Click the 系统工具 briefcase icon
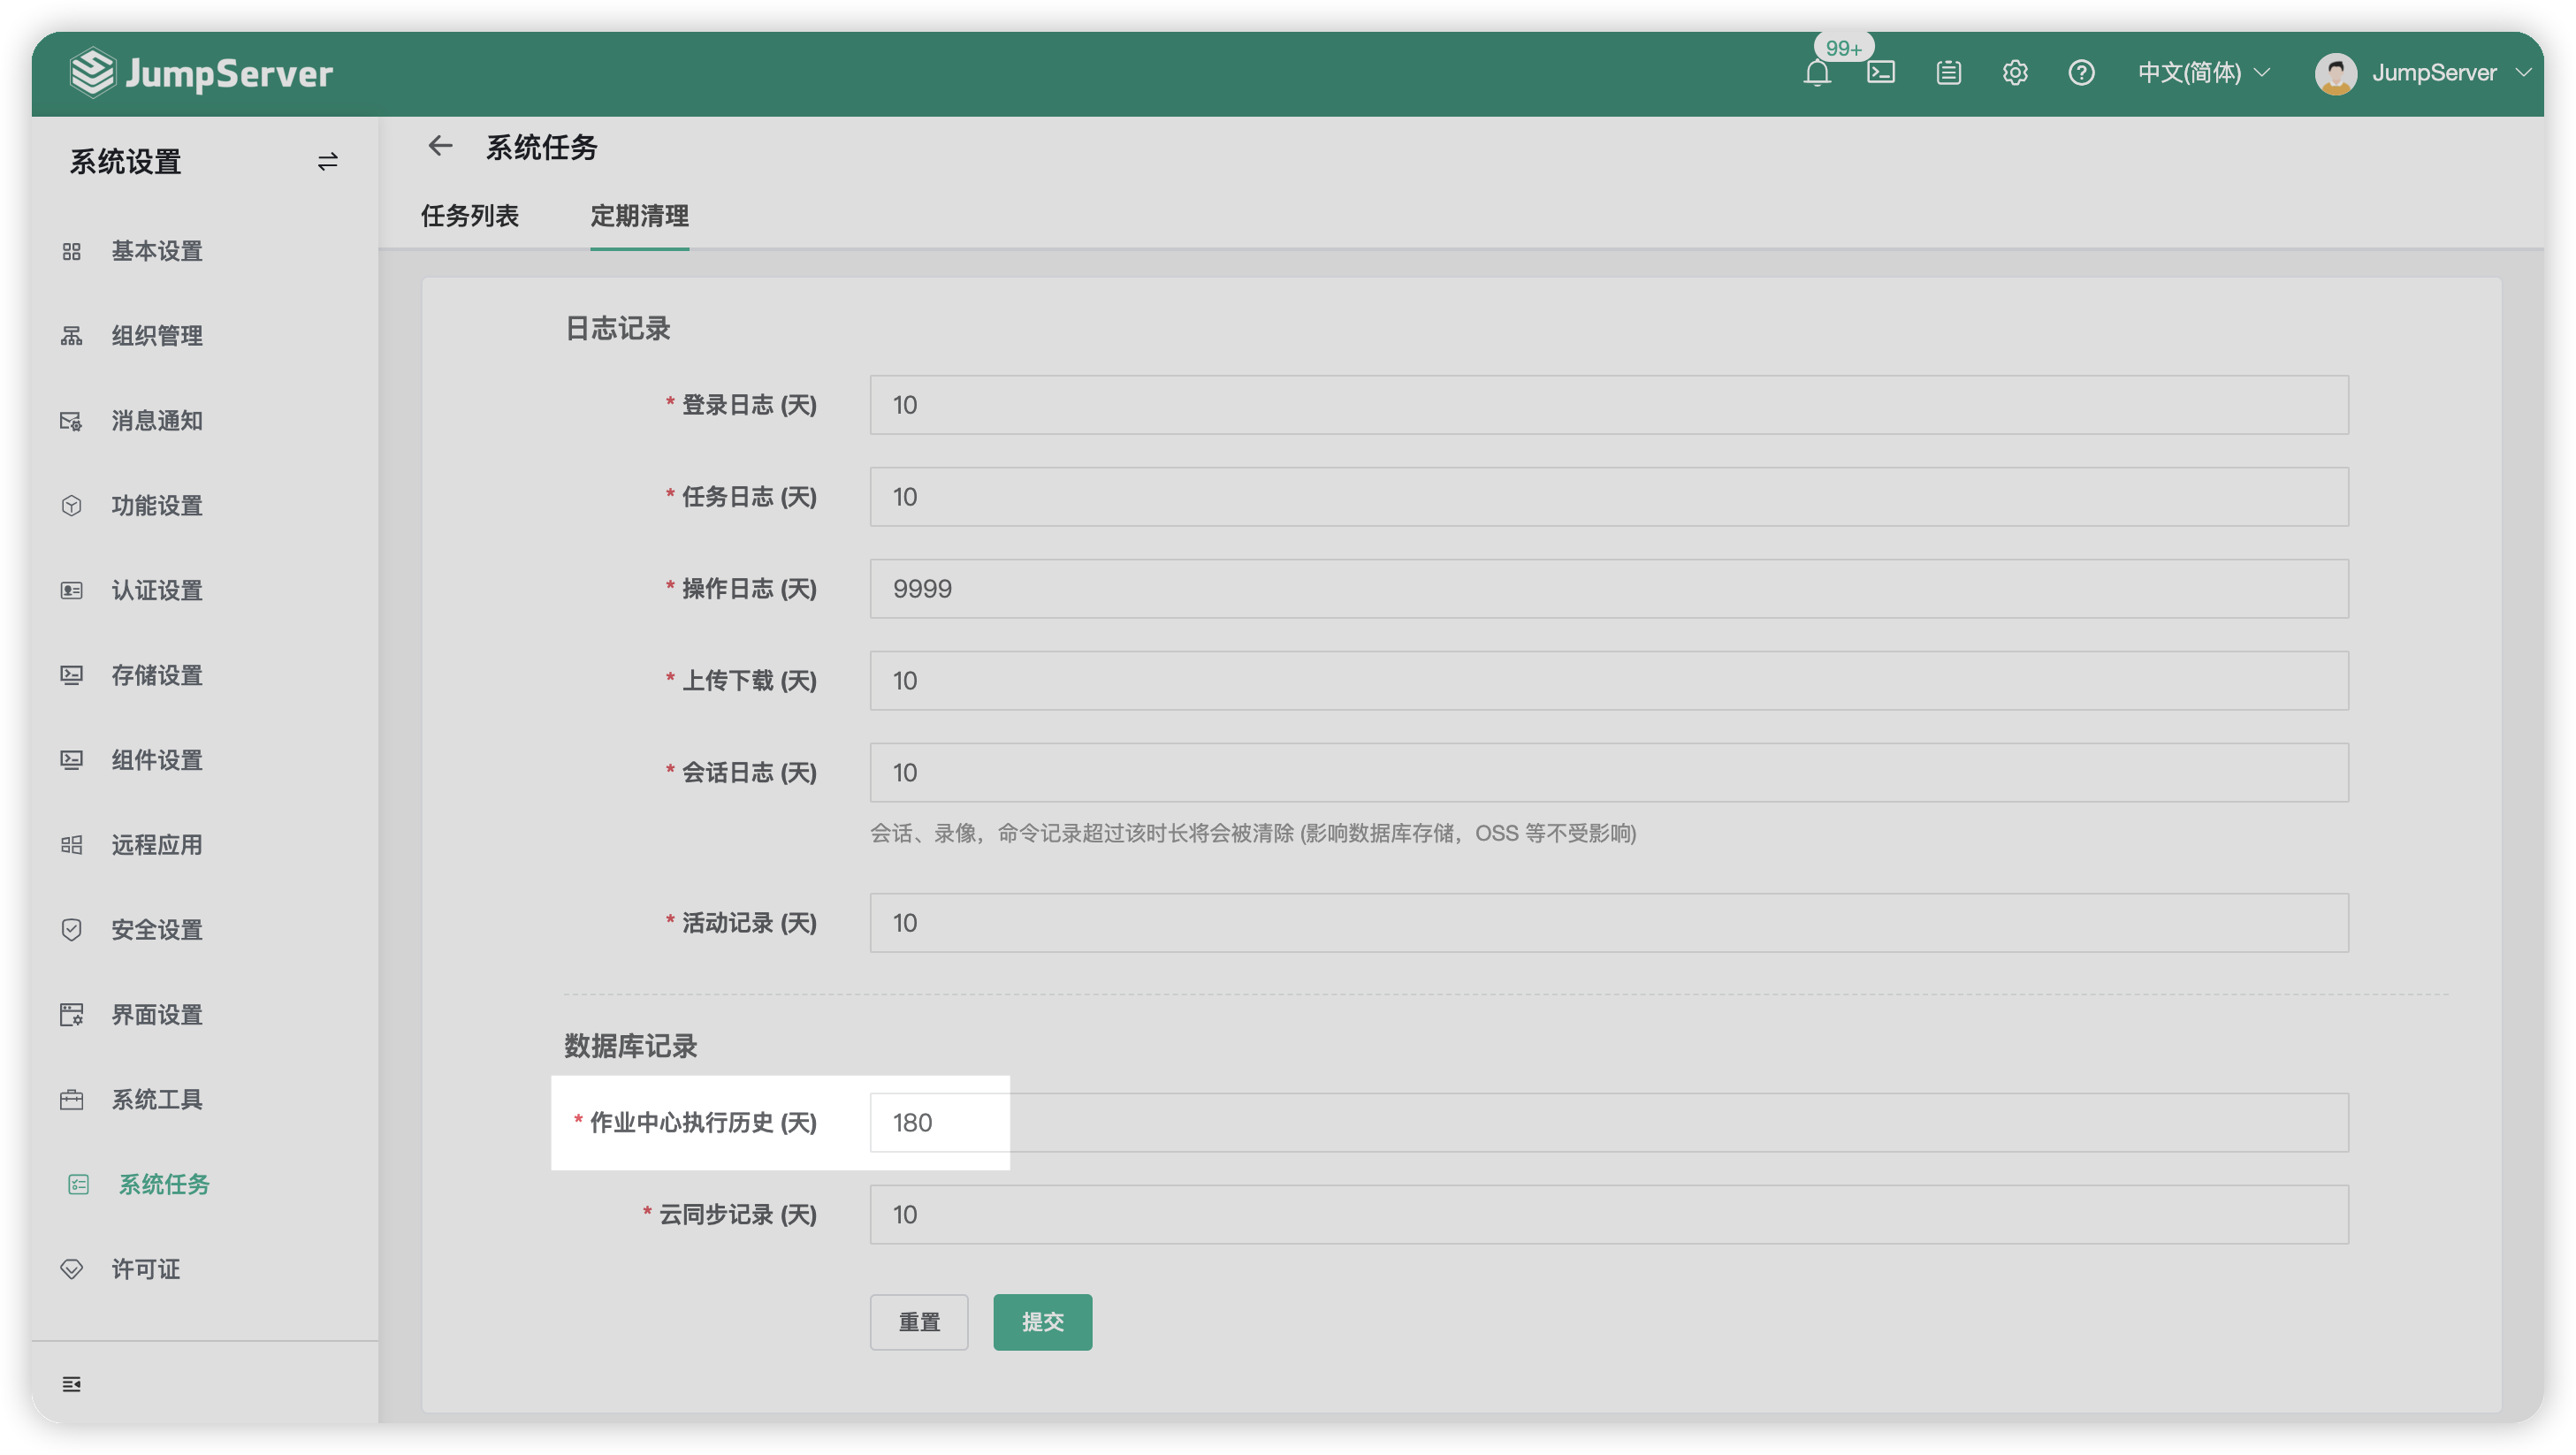This screenshot has height=1455, width=2576. point(71,1100)
